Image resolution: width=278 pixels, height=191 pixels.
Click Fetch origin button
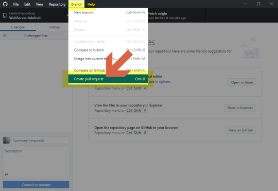point(177,15)
